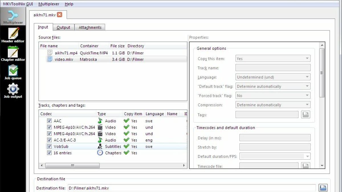Click the Stretch by input field

pyautogui.click(x=275, y=147)
